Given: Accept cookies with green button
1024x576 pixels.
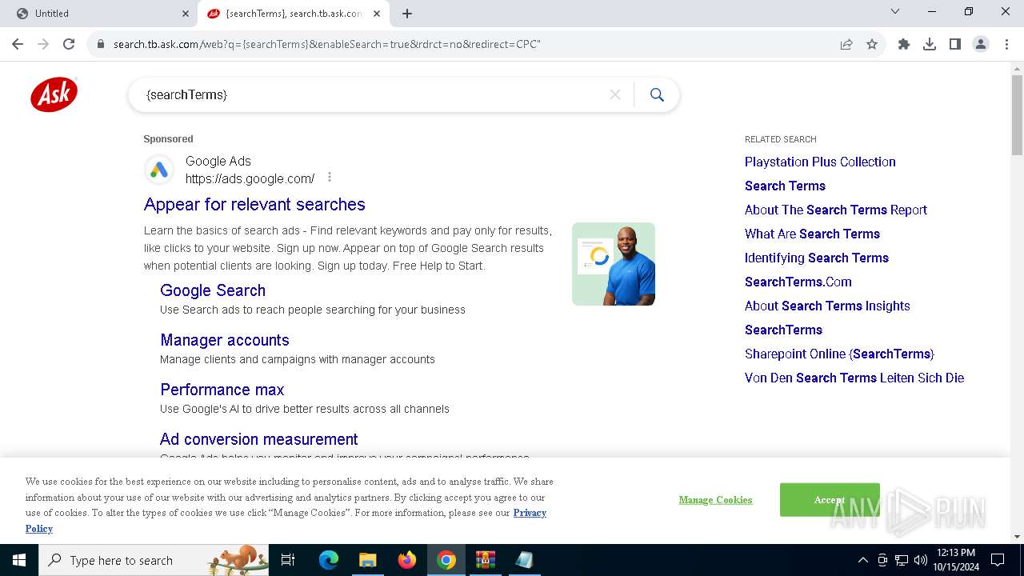Looking at the screenshot, I should (x=830, y=500).
